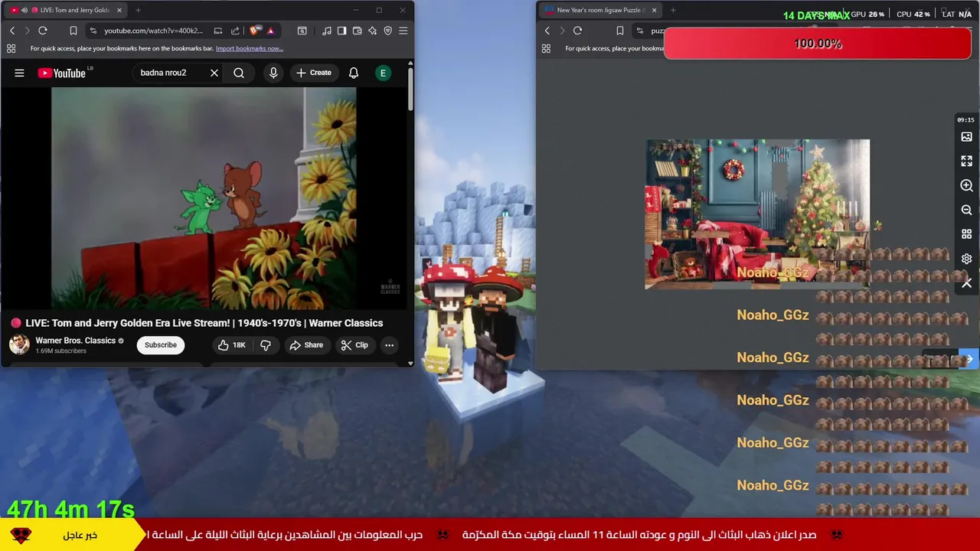Open Leo AI sparkle icon in toolbar
The width and height of the screenshot is (980, 551).
click(372, 31)
